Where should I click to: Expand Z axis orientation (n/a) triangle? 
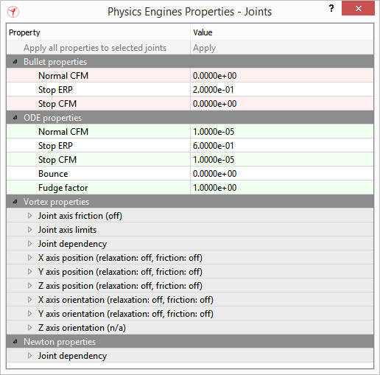[x=29, y=328]
